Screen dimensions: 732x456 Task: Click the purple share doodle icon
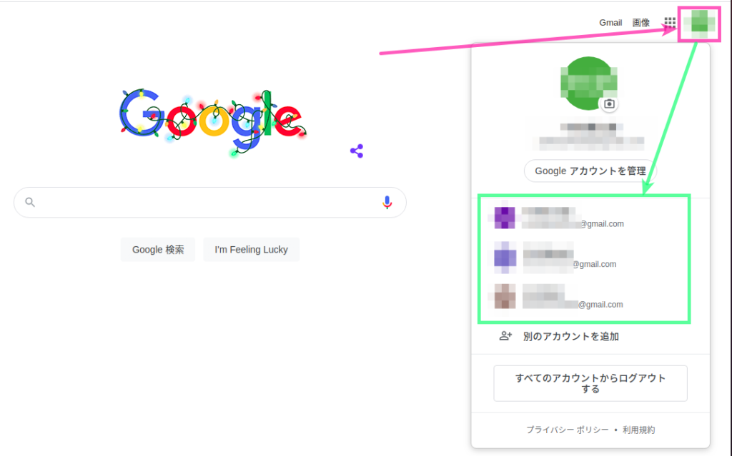(x=357, y=151)
